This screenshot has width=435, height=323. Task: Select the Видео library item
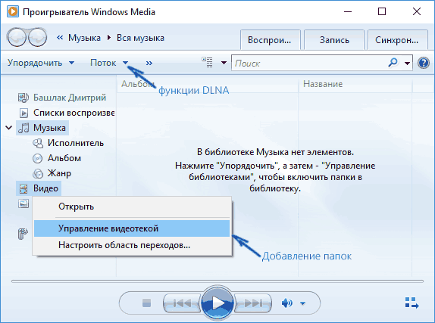(45, 188)
